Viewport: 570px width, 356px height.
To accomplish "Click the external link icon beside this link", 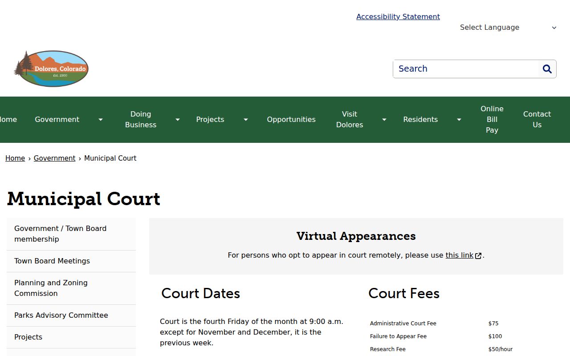I will click(x=478, y=256).
